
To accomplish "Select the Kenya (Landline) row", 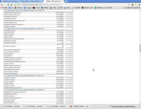I will 38,96.
